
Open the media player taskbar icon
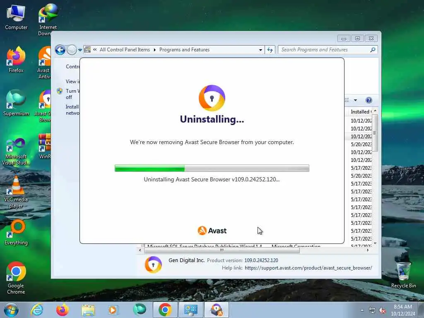pyautogui.click(x=113, y=310)
